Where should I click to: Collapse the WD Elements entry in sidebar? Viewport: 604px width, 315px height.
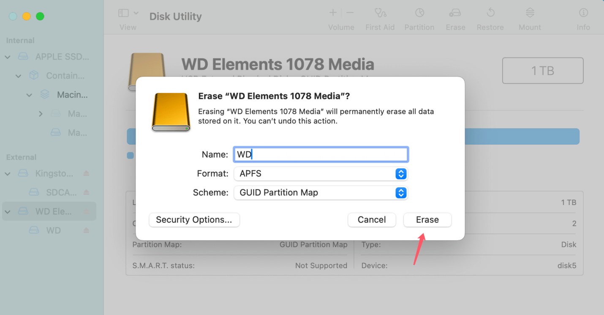7,211
